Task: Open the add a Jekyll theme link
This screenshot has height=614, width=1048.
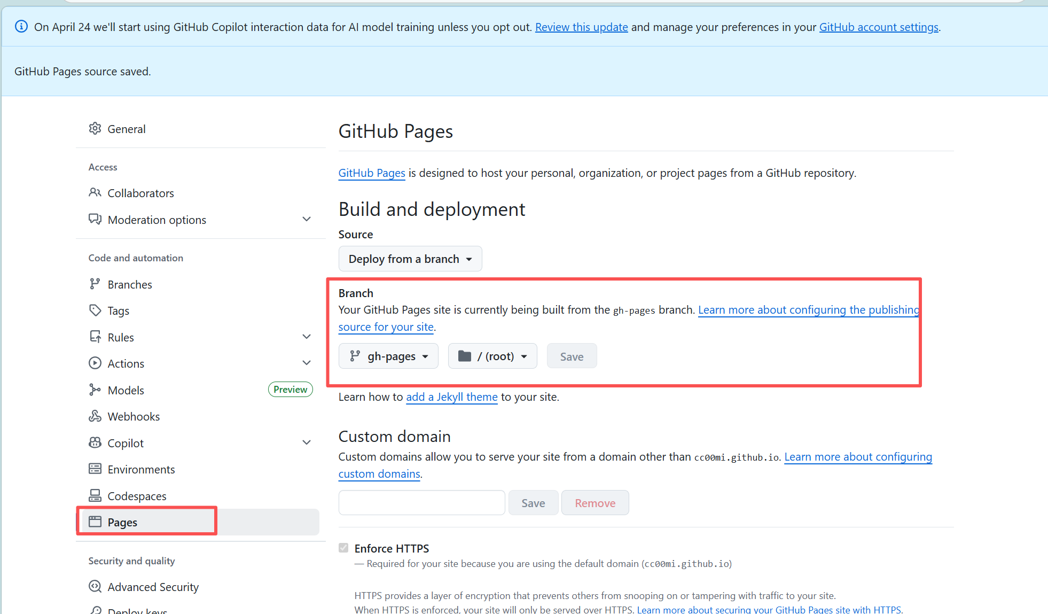Action: coord(452,397)
